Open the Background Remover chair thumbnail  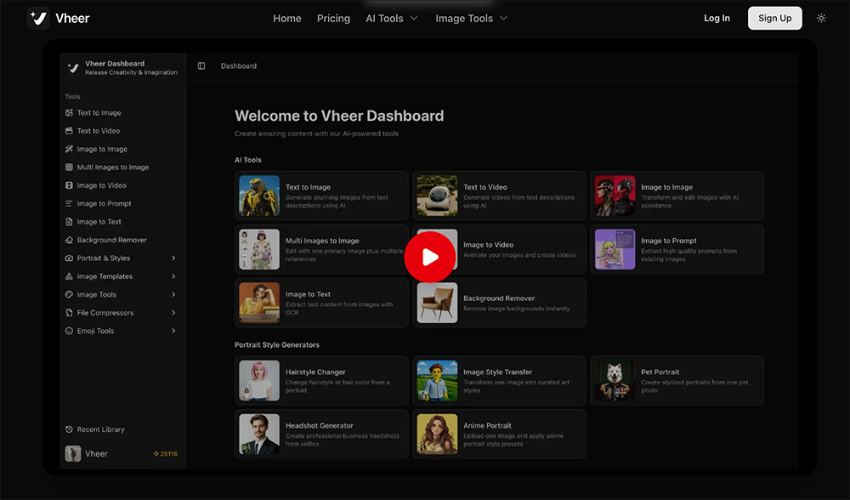[x=437, y=303]
